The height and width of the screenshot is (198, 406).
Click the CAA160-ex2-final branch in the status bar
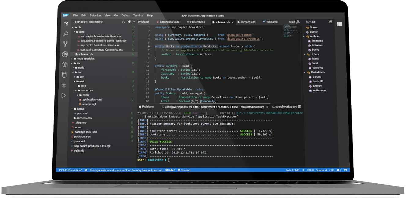coord(71,170)
